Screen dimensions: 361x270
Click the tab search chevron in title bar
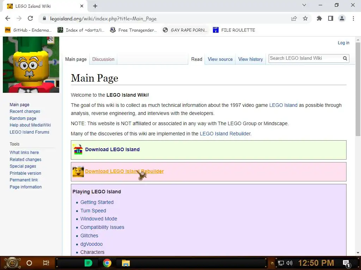304,5
